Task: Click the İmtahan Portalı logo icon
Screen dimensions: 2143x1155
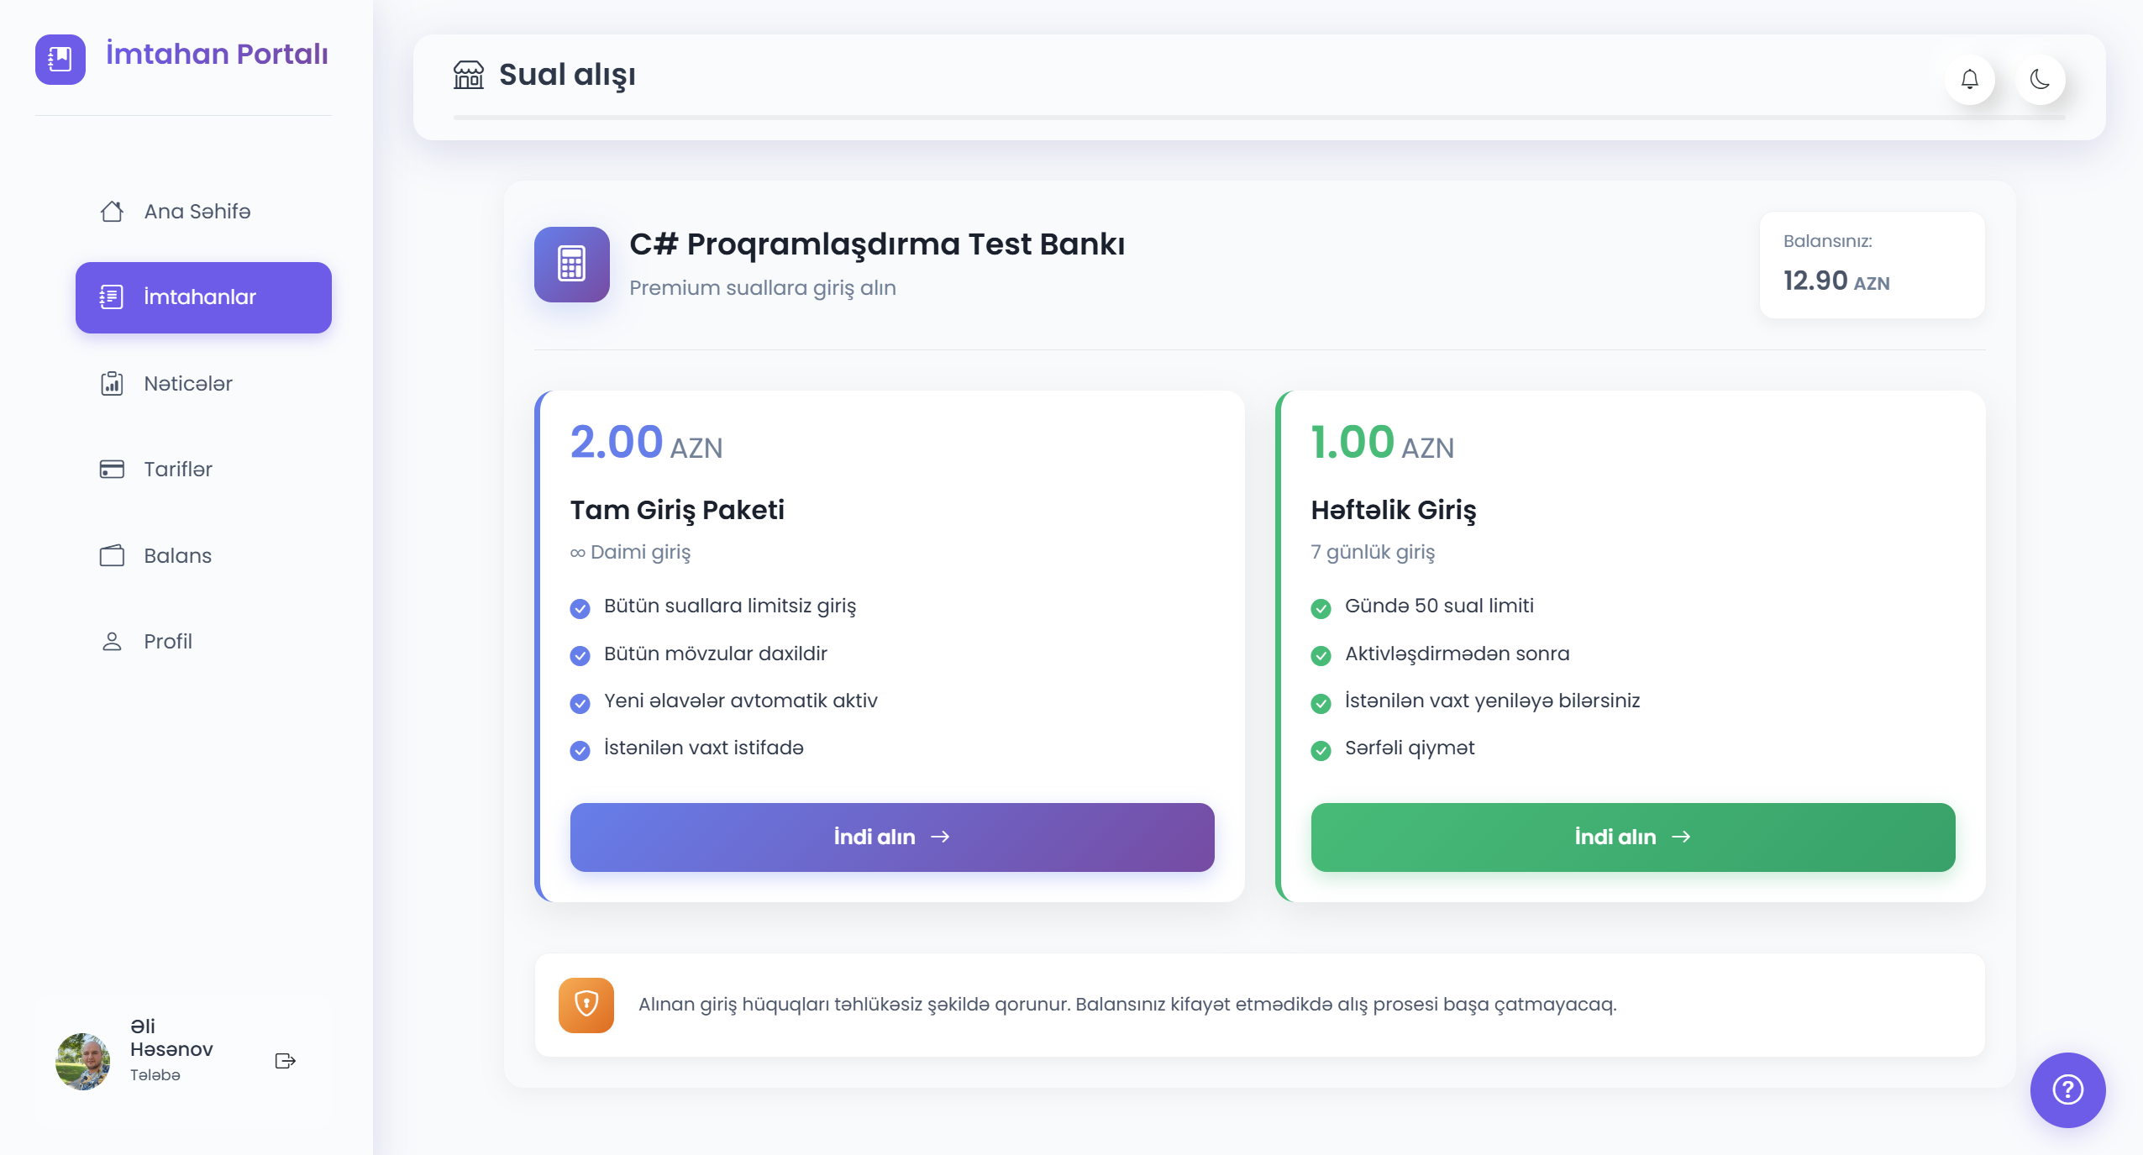Action: pos(60,60)
